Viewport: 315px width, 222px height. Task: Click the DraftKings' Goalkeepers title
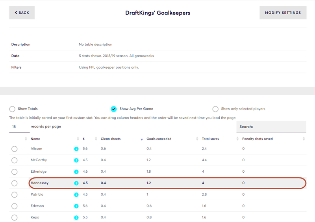pos(158,13)
